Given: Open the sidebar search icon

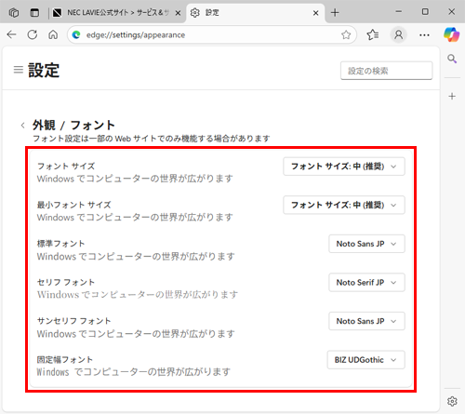Looking at the screenshot, I should coord(452,59).
